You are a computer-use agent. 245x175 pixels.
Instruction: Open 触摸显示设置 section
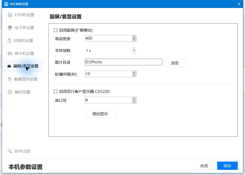23,79
